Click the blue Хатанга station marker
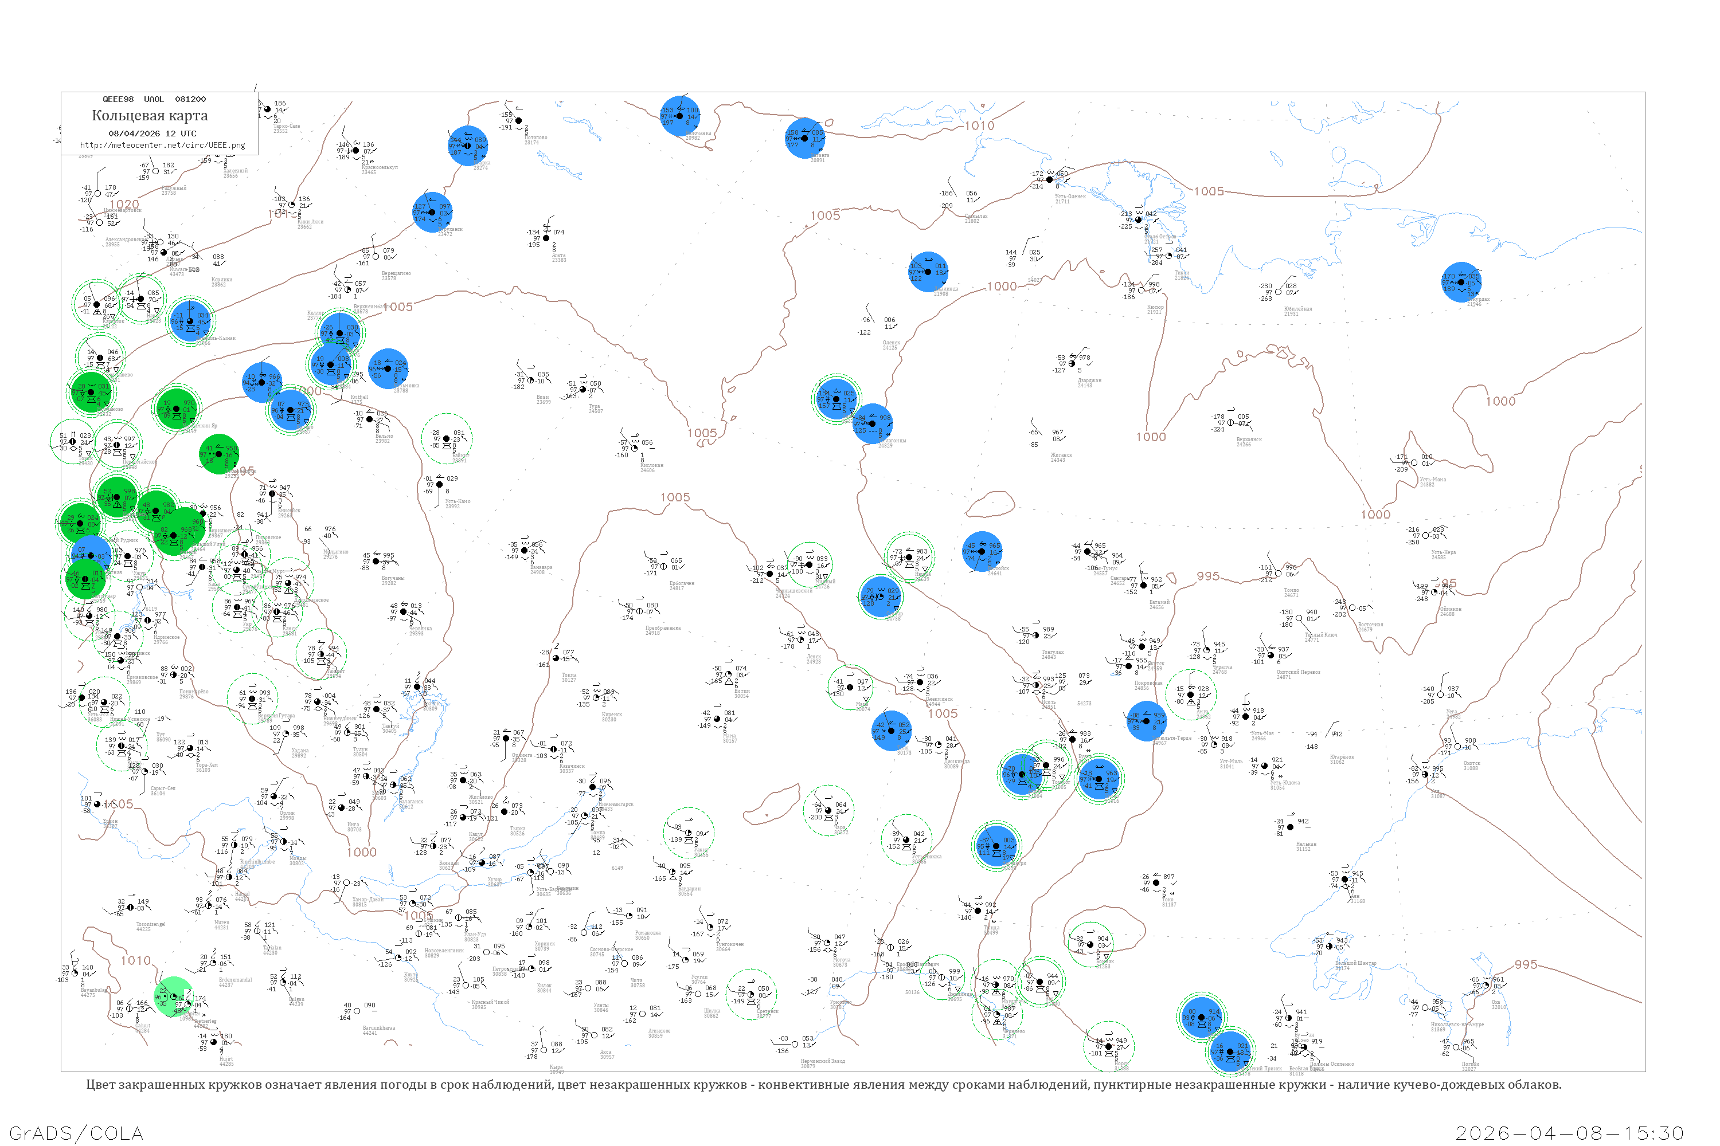 tap(804, 138)
